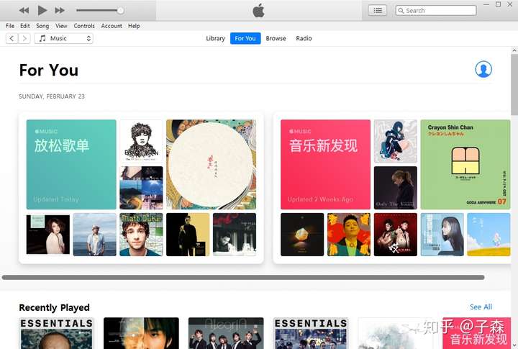Open the woman in white blouse album cover
The width and height of the screenshot is (518, 349).
(x=48, y=235)
